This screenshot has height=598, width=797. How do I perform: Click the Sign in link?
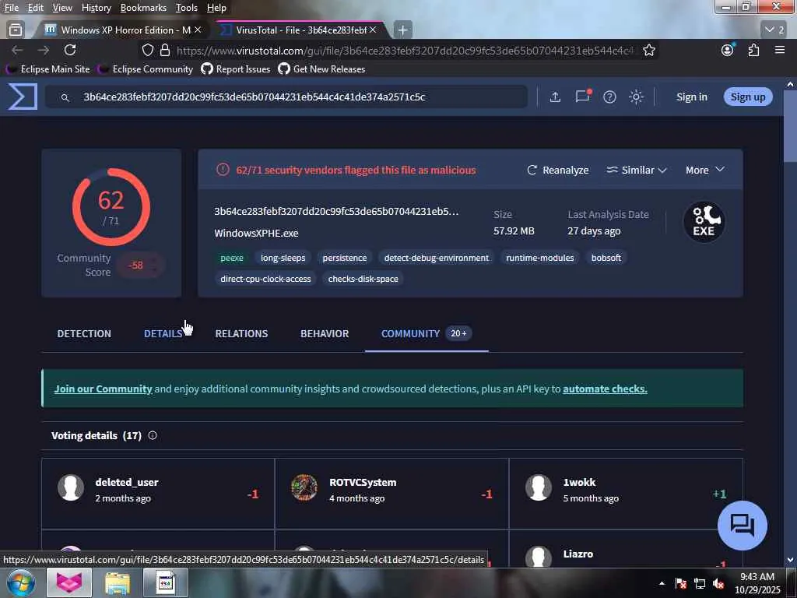(x=691, y=97)
